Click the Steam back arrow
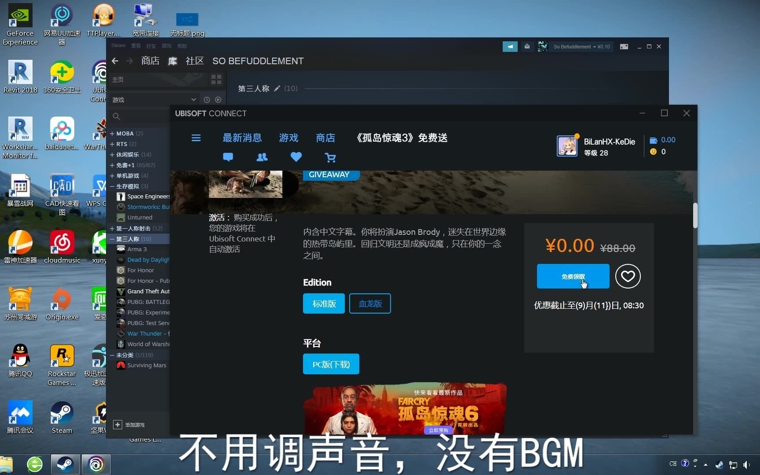The image size is (760, 475). pos(115,61)
